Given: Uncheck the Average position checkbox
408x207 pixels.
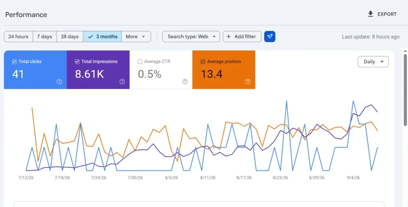Looking at the screenshot, I should pyautogui.click(x=203, y=62).
